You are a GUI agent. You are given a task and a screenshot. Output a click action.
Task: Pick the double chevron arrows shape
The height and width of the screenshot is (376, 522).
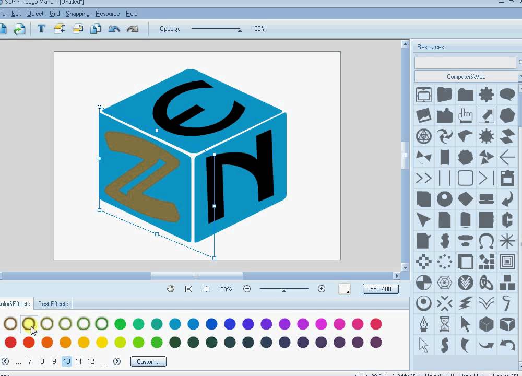point(424,178)
